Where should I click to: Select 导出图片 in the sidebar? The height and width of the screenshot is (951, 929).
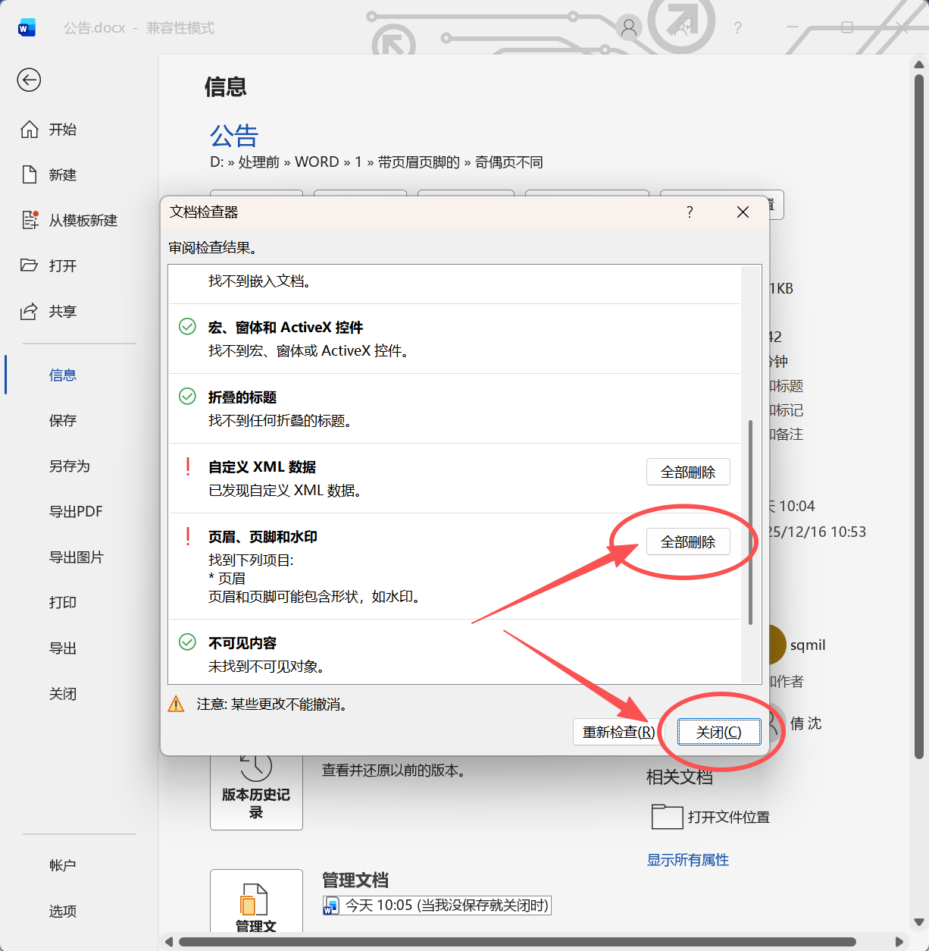pyautogui.click(x=77, y=557)
